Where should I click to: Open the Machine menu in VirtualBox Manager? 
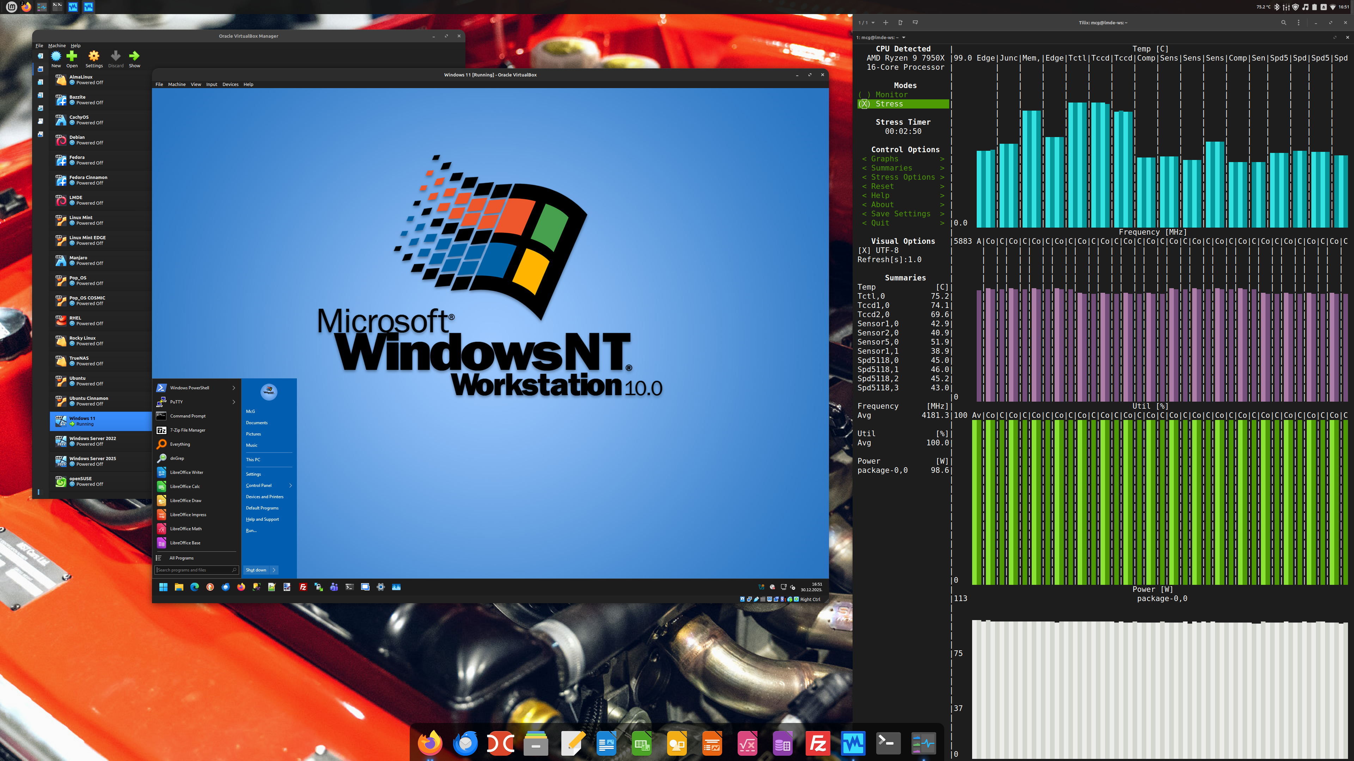coord(57,46)
